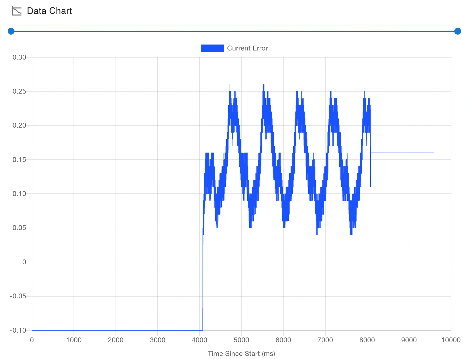The image size is (469, 359).
Task: Click the x-axis label '10000'
Action: [451, 340]
